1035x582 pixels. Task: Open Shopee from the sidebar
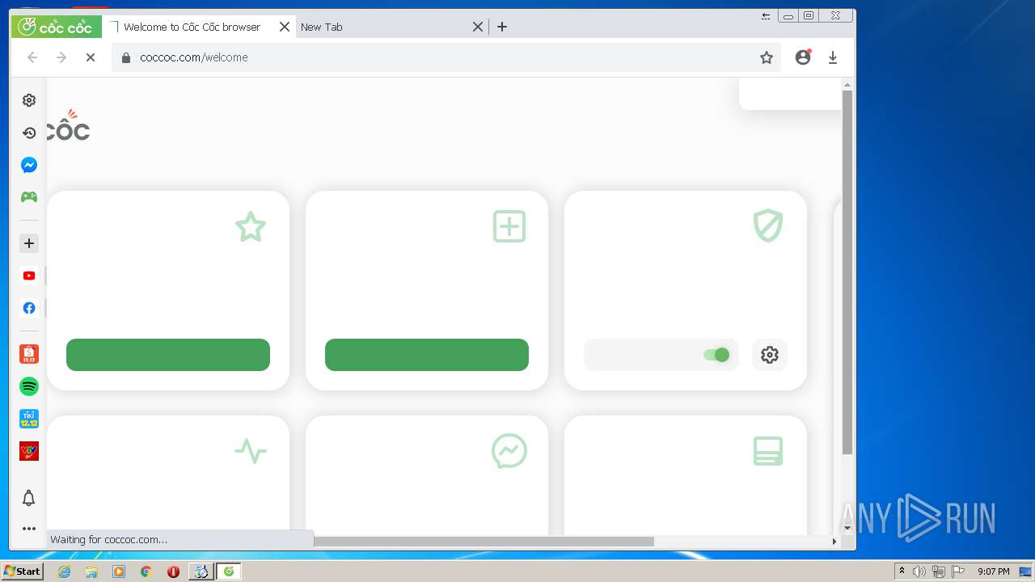(29, 354)
